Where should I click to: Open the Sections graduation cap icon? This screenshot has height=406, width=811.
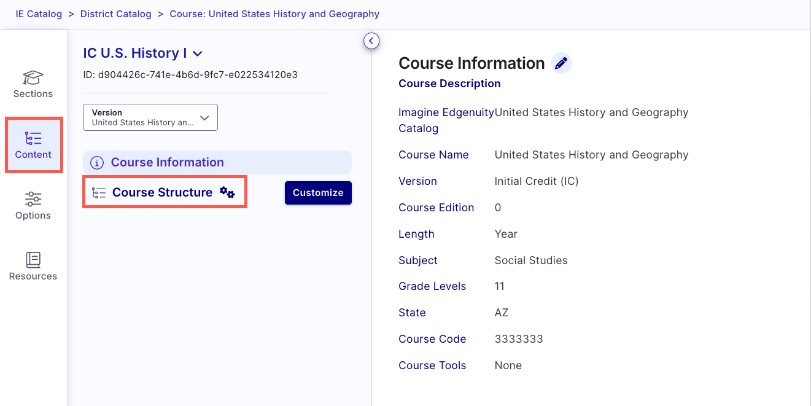coord(33,77)
